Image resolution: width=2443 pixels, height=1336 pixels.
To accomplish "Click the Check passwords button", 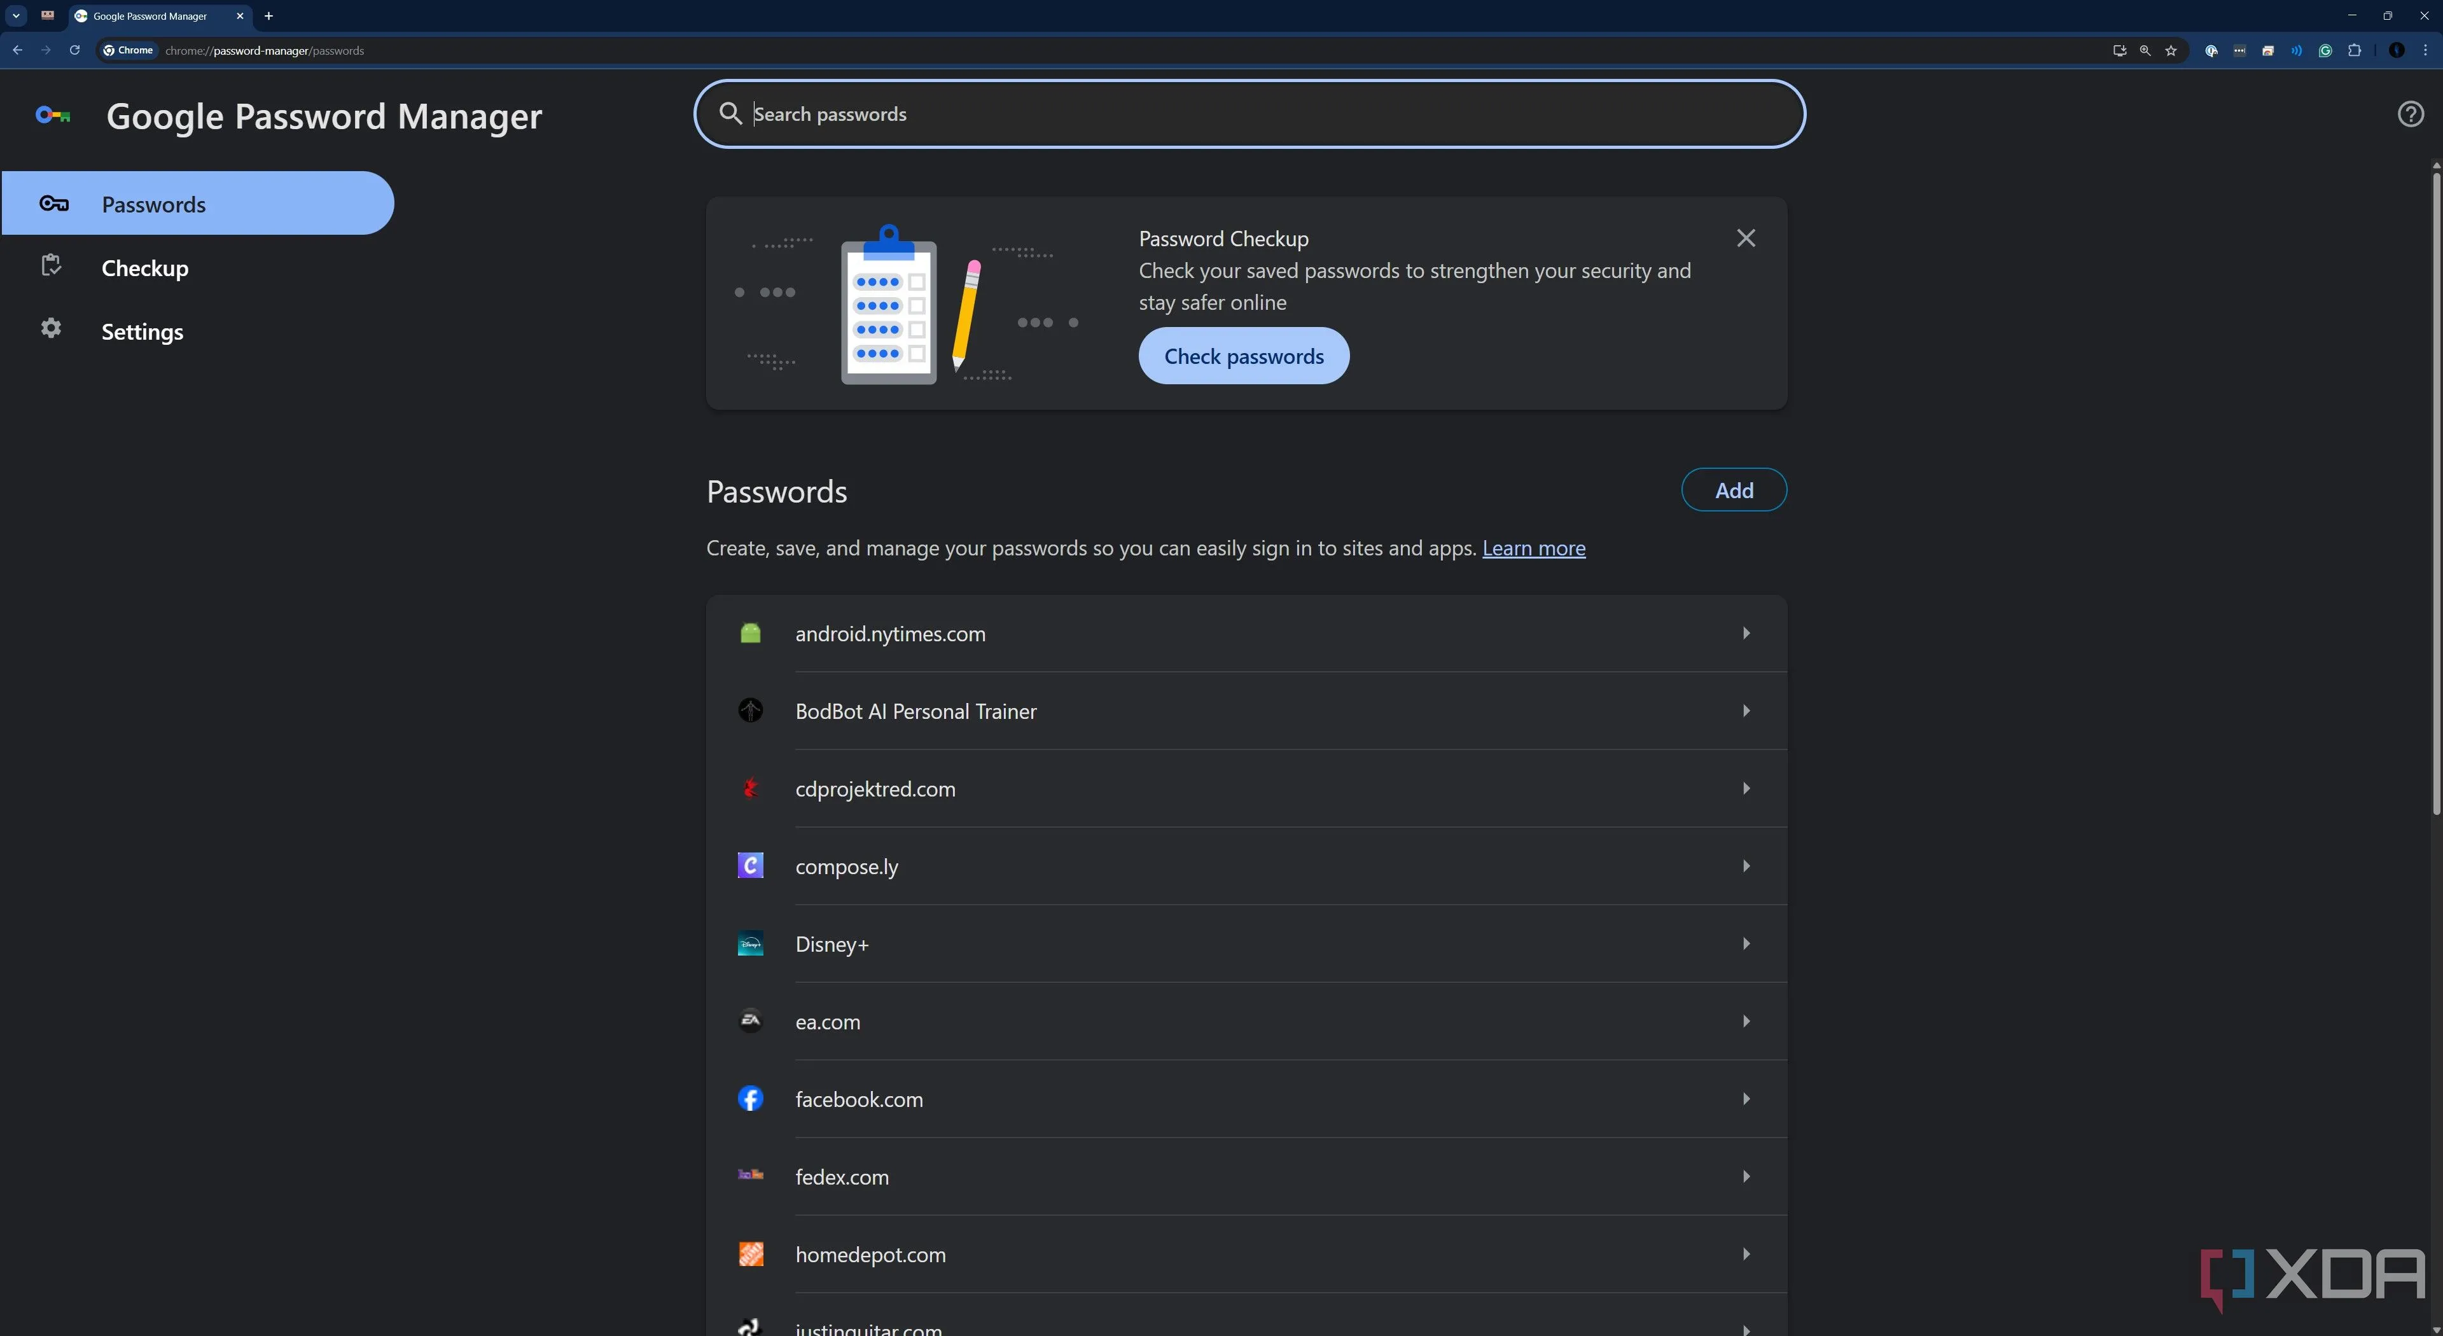I will pyautogui.click(x=1243, y=356).
